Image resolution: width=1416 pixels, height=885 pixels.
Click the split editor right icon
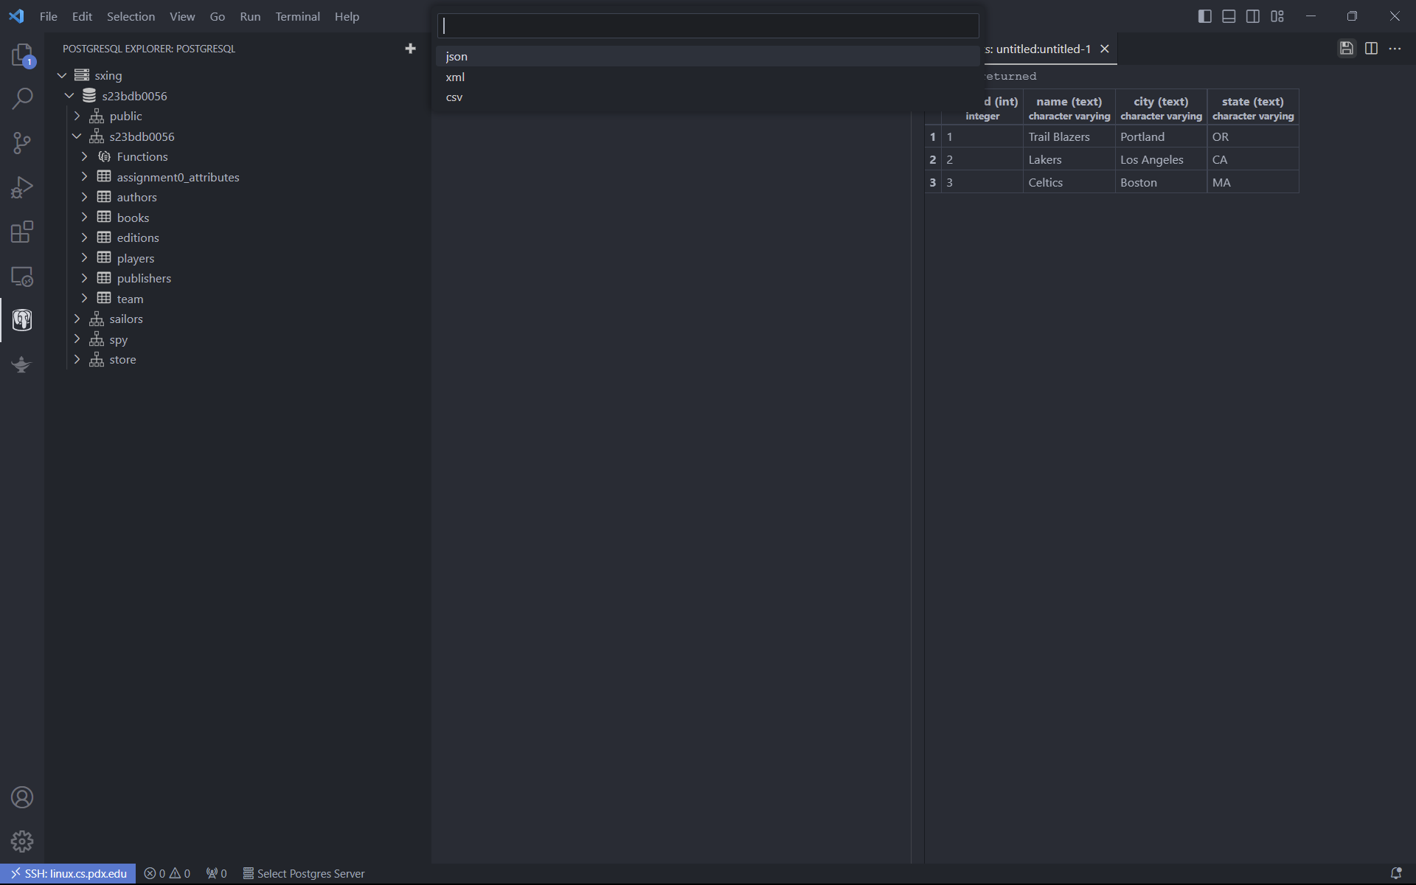[1371, 49]
